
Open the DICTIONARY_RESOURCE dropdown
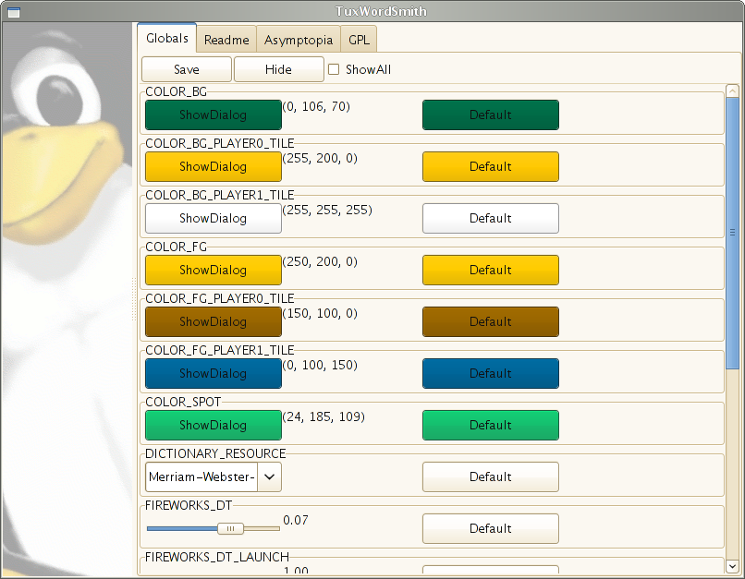coord(268,476)
